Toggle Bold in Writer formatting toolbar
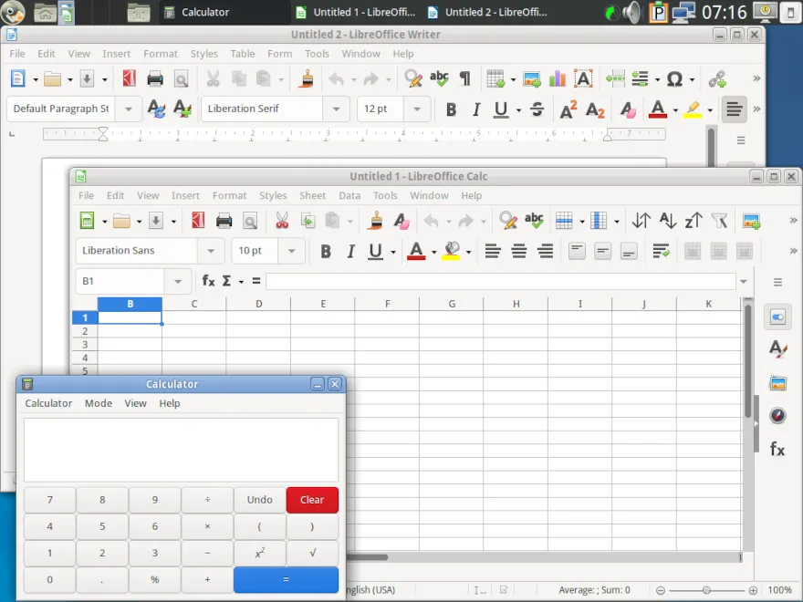Screen dimensions: 803x602 point(451,109)
